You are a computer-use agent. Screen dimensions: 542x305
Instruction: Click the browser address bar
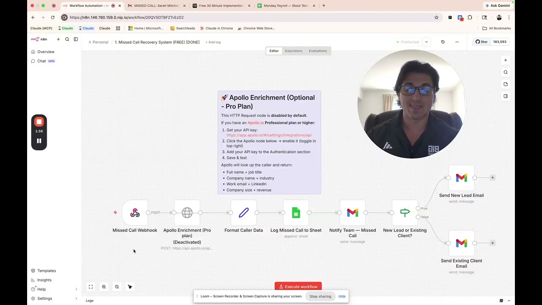tap(250, 17)
